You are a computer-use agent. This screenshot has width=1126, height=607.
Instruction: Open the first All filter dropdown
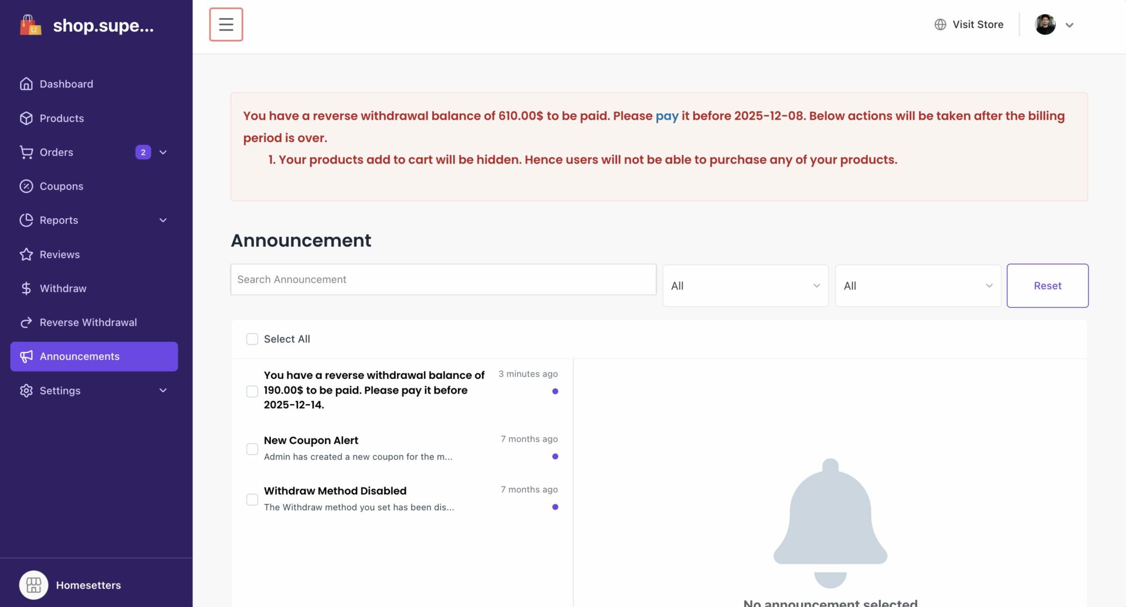pos(745,286)
